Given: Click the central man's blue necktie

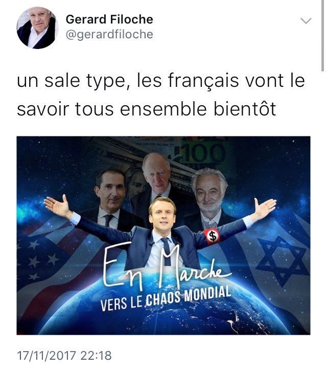Looking at the screenshot, I should (x=167, y=251).
